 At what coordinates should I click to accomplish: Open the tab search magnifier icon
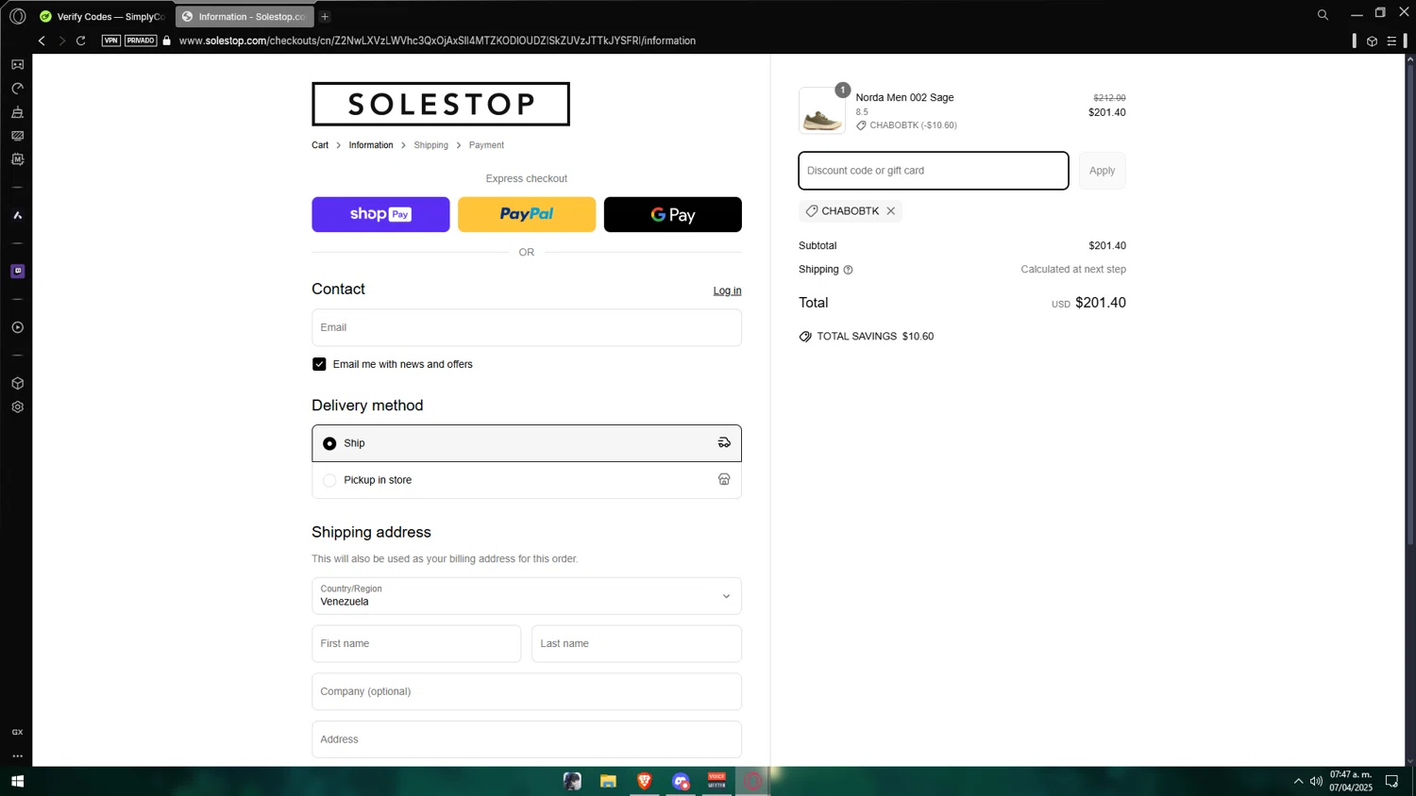pos(1323,15)
